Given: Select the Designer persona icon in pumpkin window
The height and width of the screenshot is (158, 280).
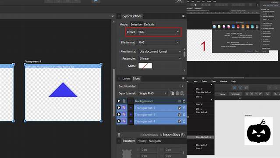Looking at the screenshot, I should pos(234,87).
